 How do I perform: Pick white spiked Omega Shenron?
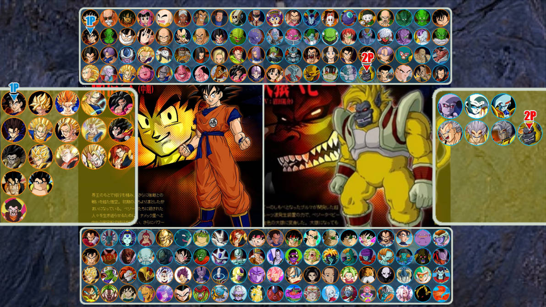click(219, 238)
